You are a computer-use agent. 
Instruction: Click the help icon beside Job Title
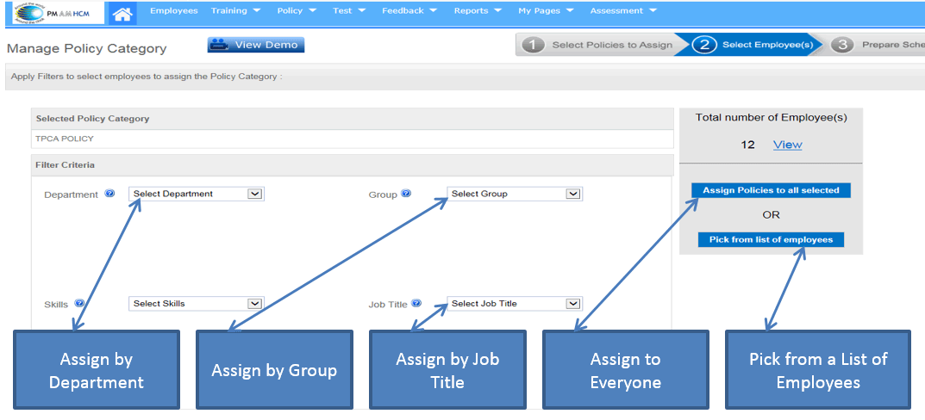tap(416, 304)
